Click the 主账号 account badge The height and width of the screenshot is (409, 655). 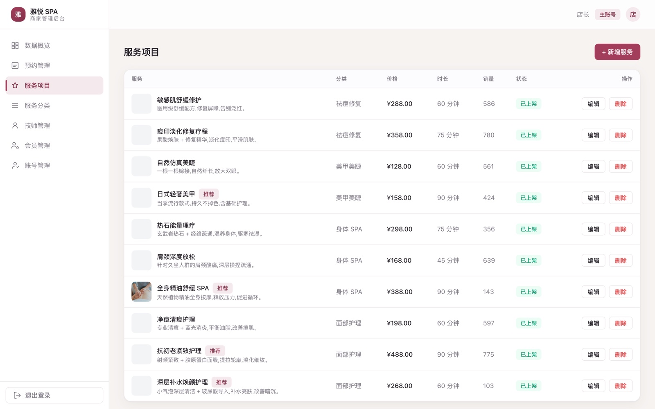click(x=608, y=14)
